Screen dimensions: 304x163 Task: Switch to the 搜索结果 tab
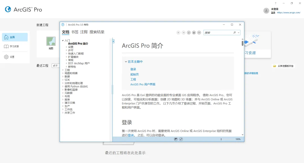click(x=97, y=32)
